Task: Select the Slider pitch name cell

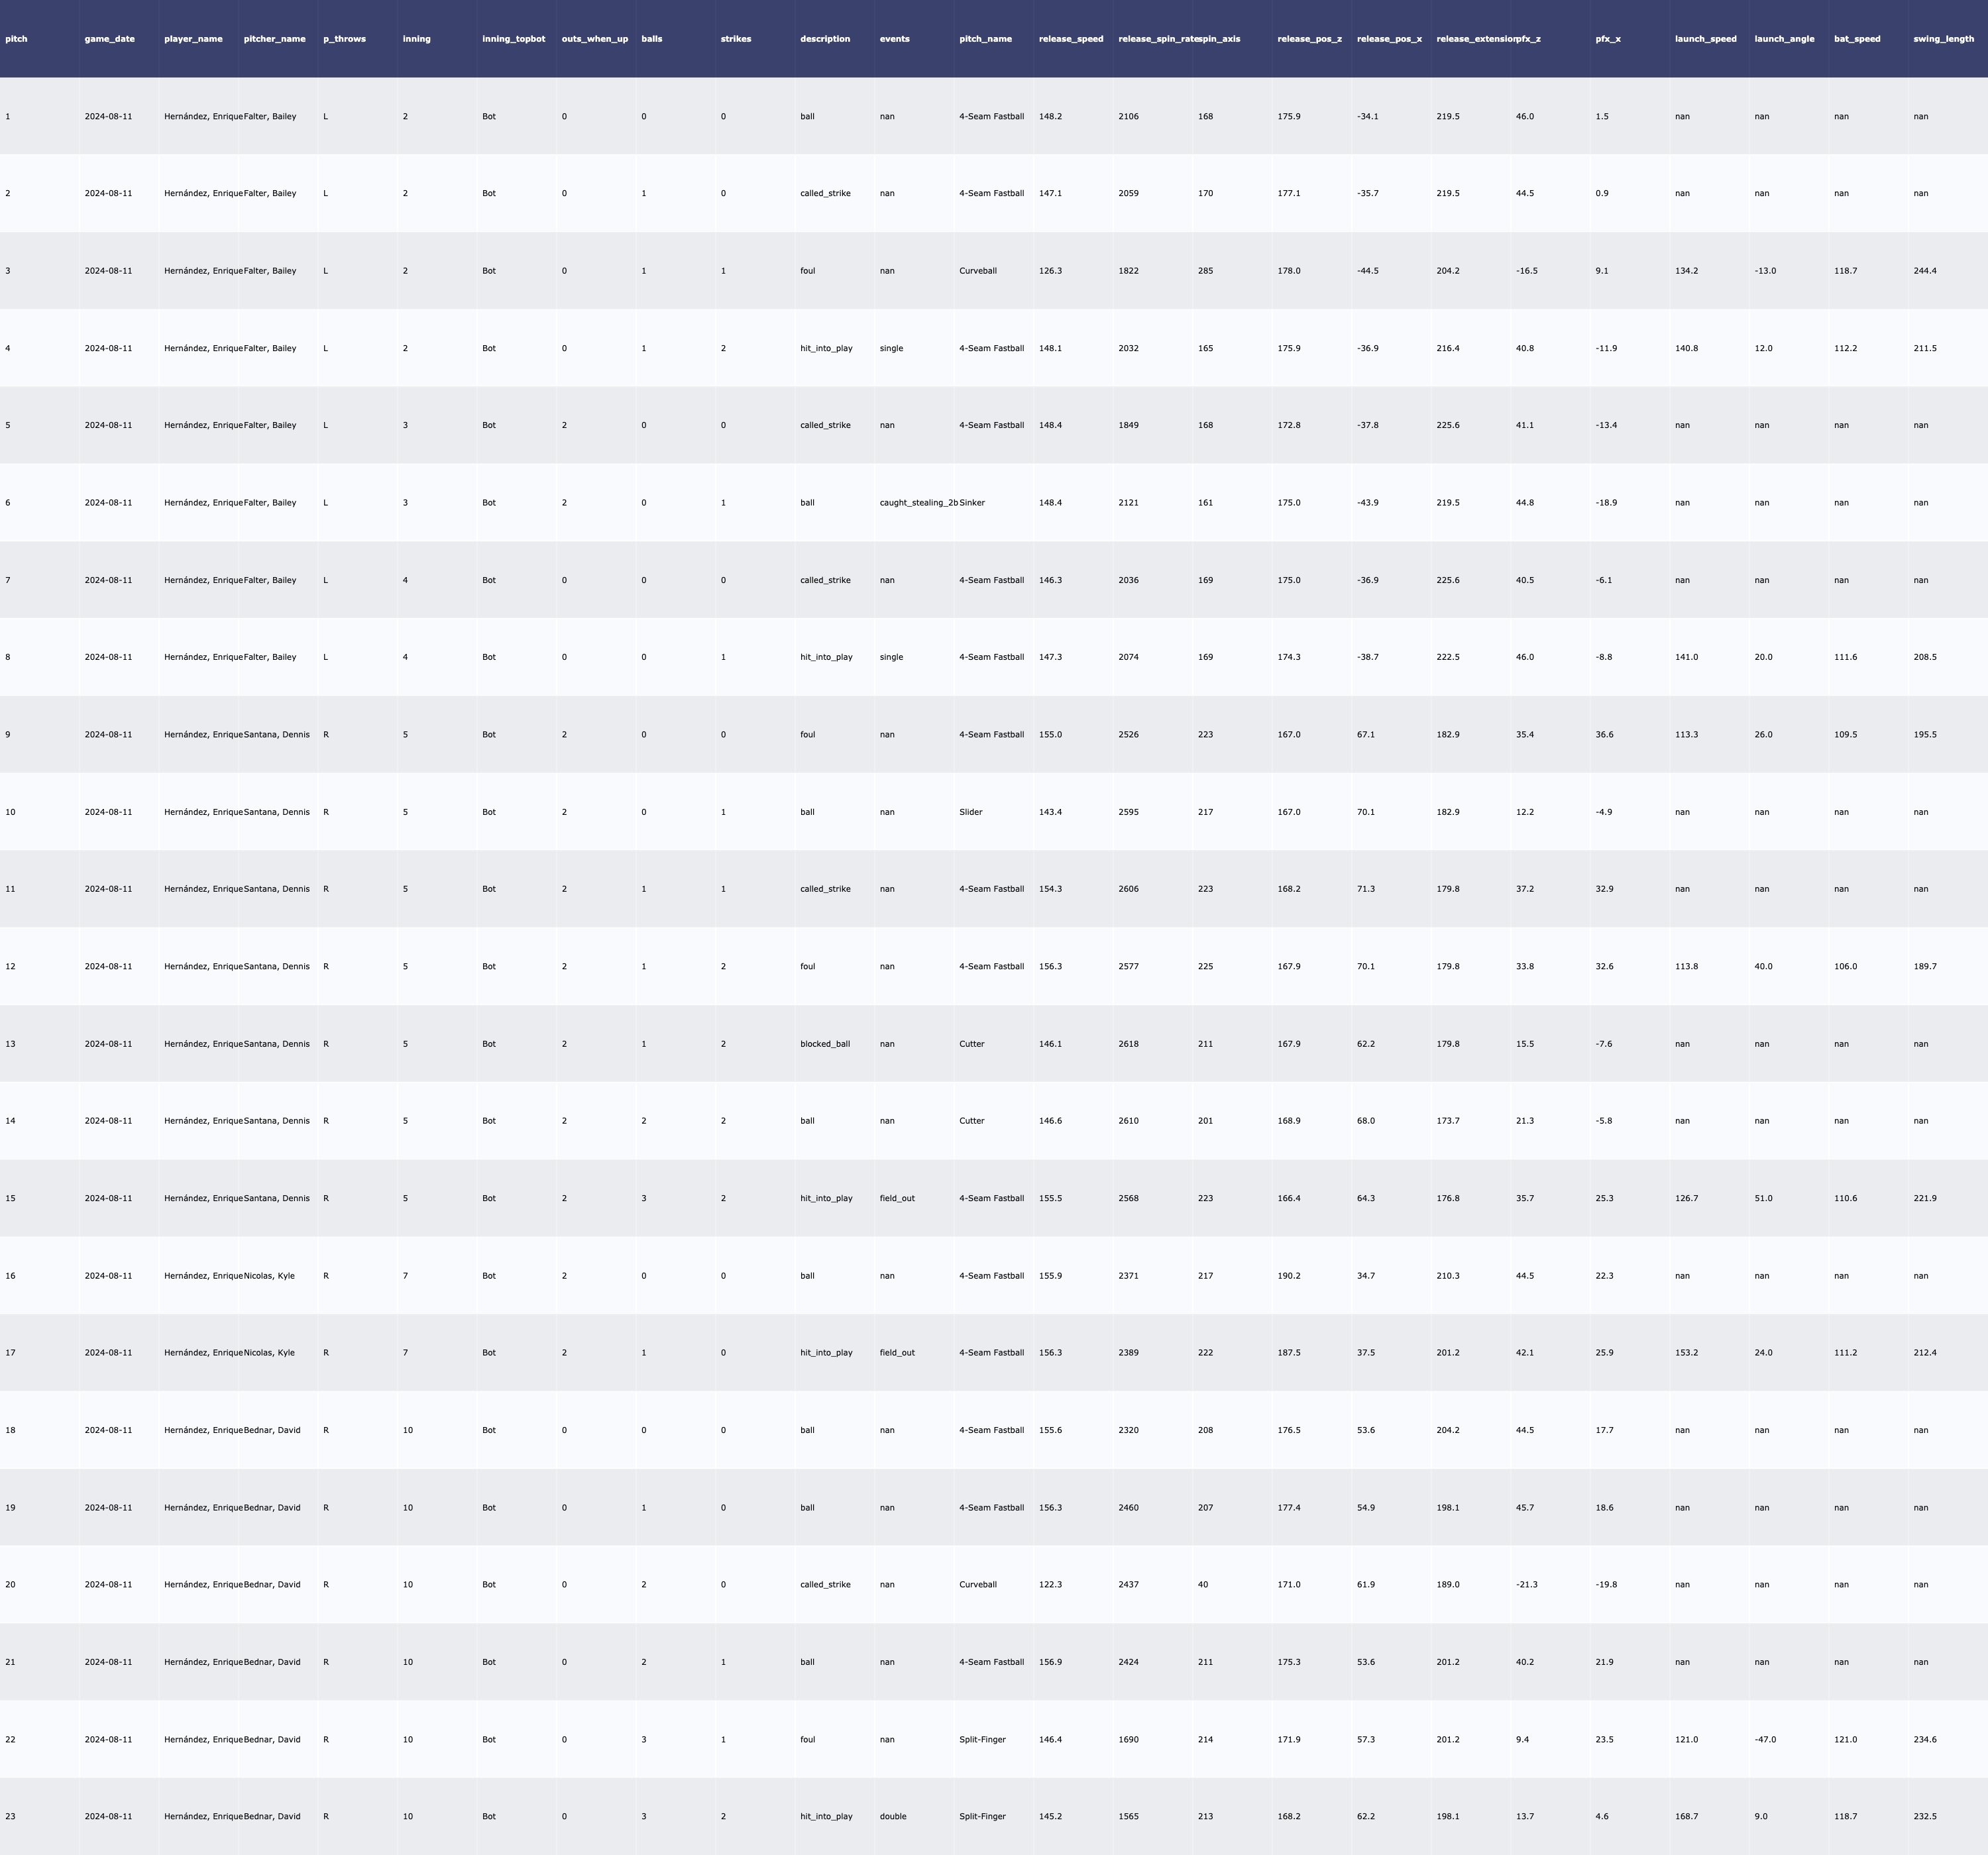Action: click(971, 812)
